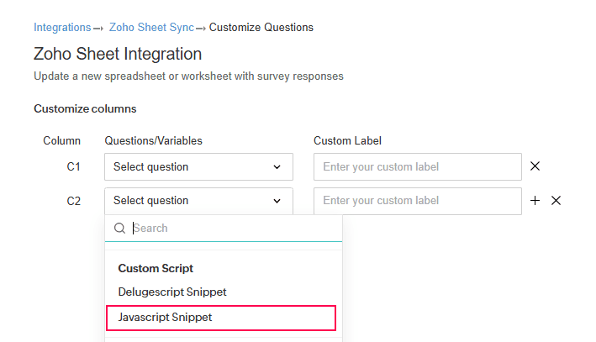Choose Delugescript Snippet option
Screen dimensions: 596x342
pyautogui.click(x=172, y=292)
